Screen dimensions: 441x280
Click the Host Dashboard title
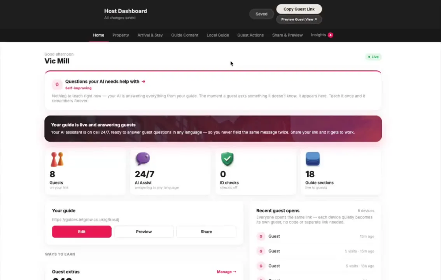click(x=126, y=11)
